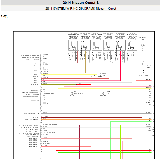This screenshot has height=159, width=160.
Task: Click the F60 ground symbol at engine compartment
Action: tap(144, 71)
